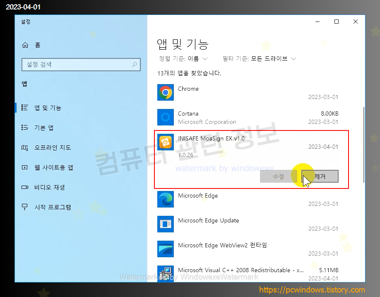Screen dimensions: 380x297
Task: Click the greyed 수정 modify button
Action: 278,176
